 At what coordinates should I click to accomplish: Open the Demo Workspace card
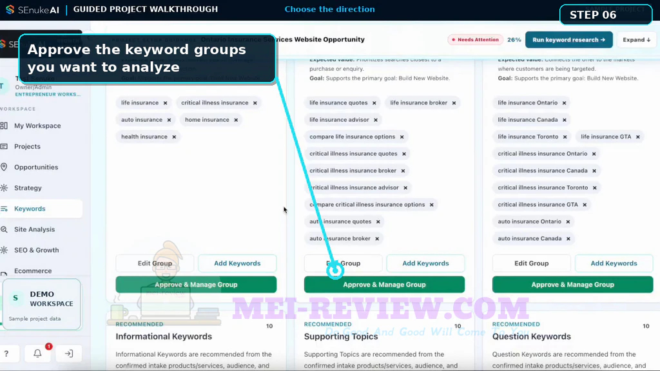point(42,305)
